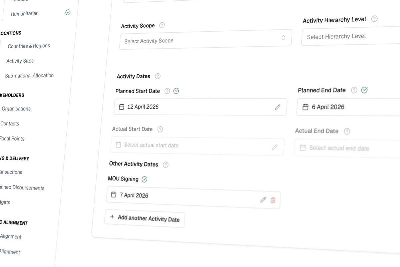The height and width of the screenshot is (267, 400).
Task: Click green check beside MOU Signing
Action: point(144,179)
